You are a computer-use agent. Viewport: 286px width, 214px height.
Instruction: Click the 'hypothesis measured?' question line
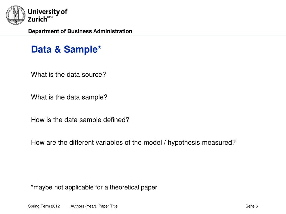click(133, 142)
